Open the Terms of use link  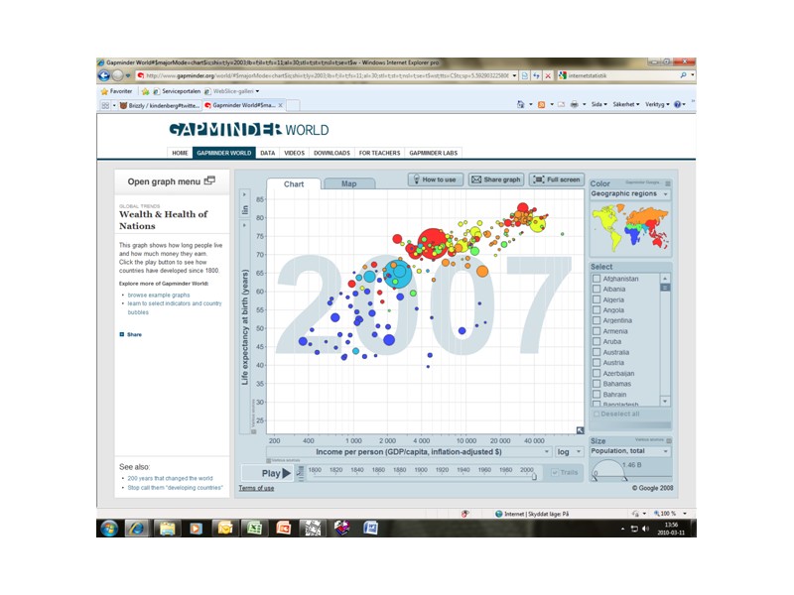(256, 488)
